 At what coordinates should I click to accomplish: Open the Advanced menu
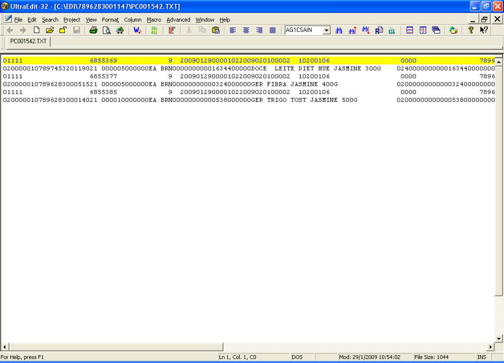tap(179, 20)
